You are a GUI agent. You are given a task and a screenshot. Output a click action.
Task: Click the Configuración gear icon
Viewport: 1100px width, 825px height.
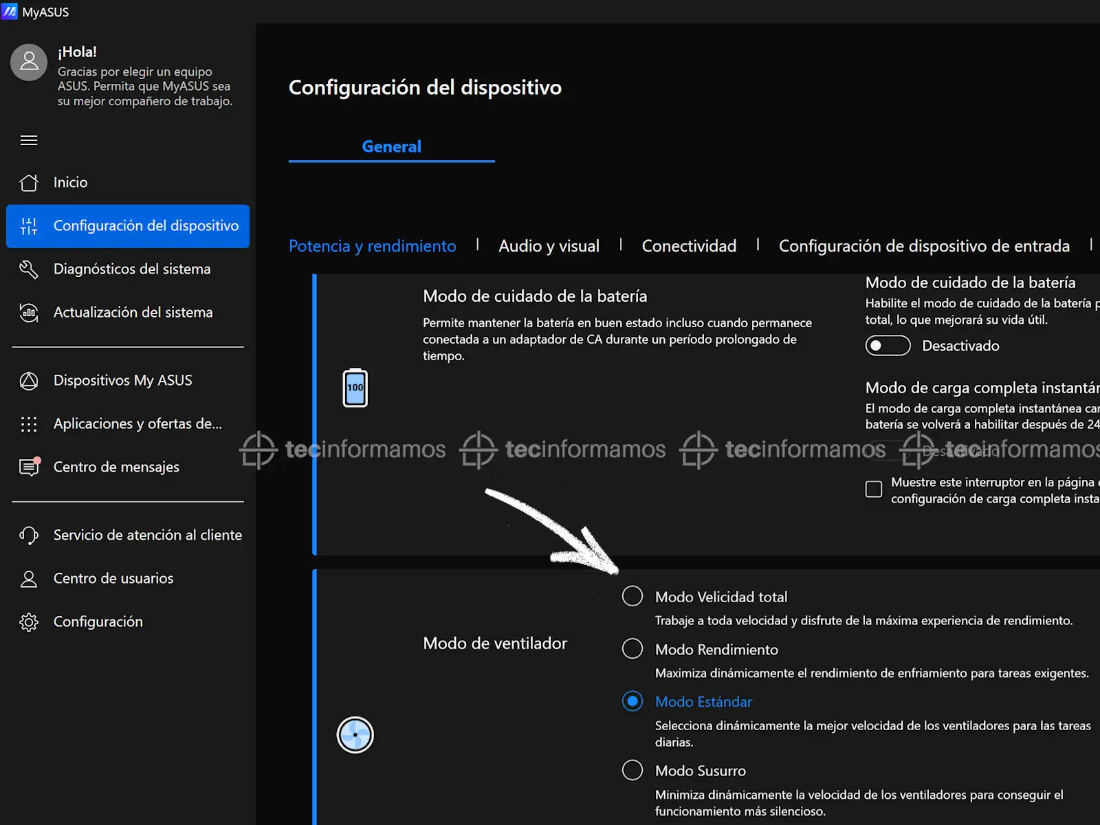click(29, 621)
